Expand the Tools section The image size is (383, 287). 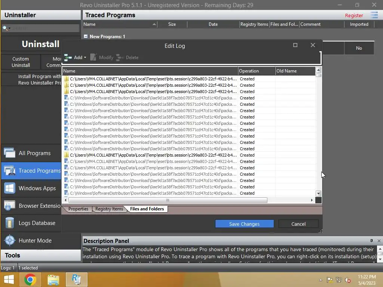(x=40, y=255)
